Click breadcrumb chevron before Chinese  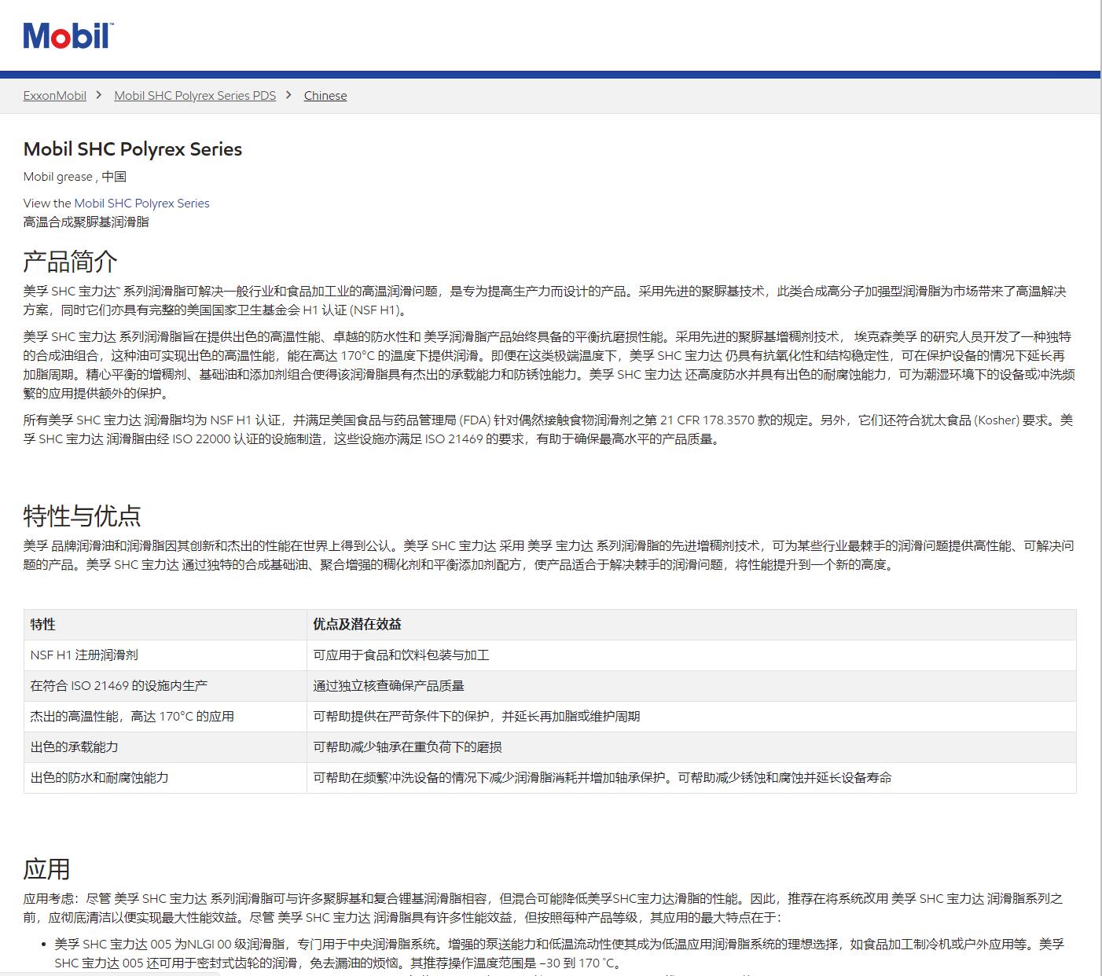click(288, 95)
